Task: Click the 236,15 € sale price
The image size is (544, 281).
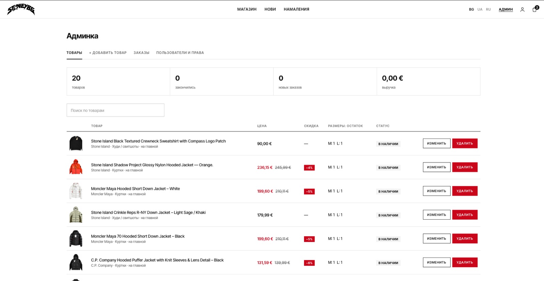Action: (x=265, y=167)
